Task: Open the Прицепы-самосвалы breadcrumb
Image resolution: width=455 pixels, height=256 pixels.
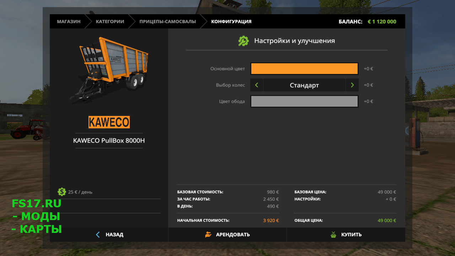Action: point(167,21)
